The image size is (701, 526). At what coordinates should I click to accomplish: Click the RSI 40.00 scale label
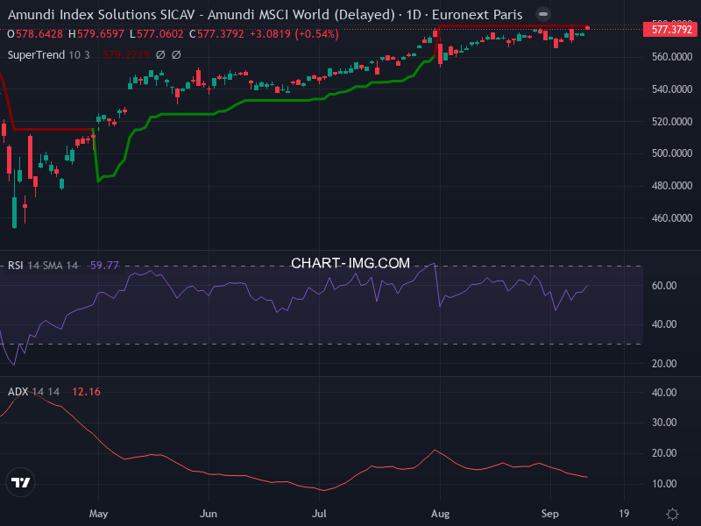pos(664,324)
